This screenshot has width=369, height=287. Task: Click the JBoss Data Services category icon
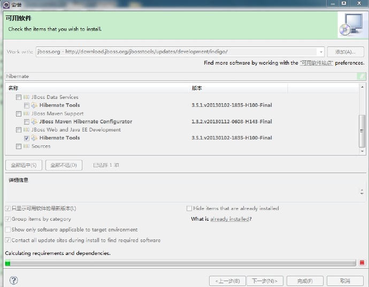(26, 97)
